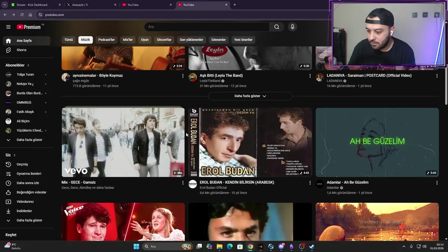The width and height of the screenshot is (448, 252).
Task: Select the Mix'ler filter chip
Action: (128, 40)
